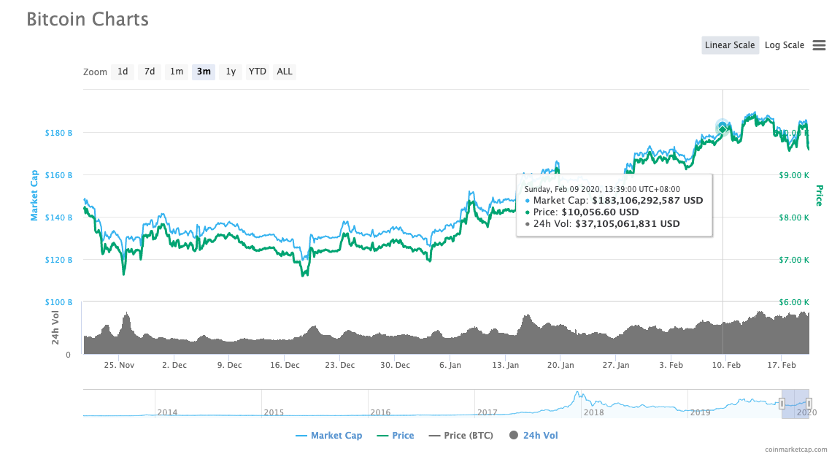Click the 2018 peak in navigator

(577, 394)
